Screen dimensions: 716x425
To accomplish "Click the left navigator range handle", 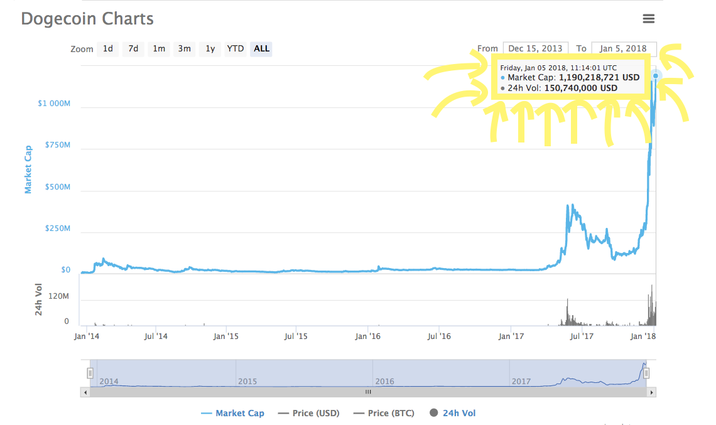I will coord(90,373).
